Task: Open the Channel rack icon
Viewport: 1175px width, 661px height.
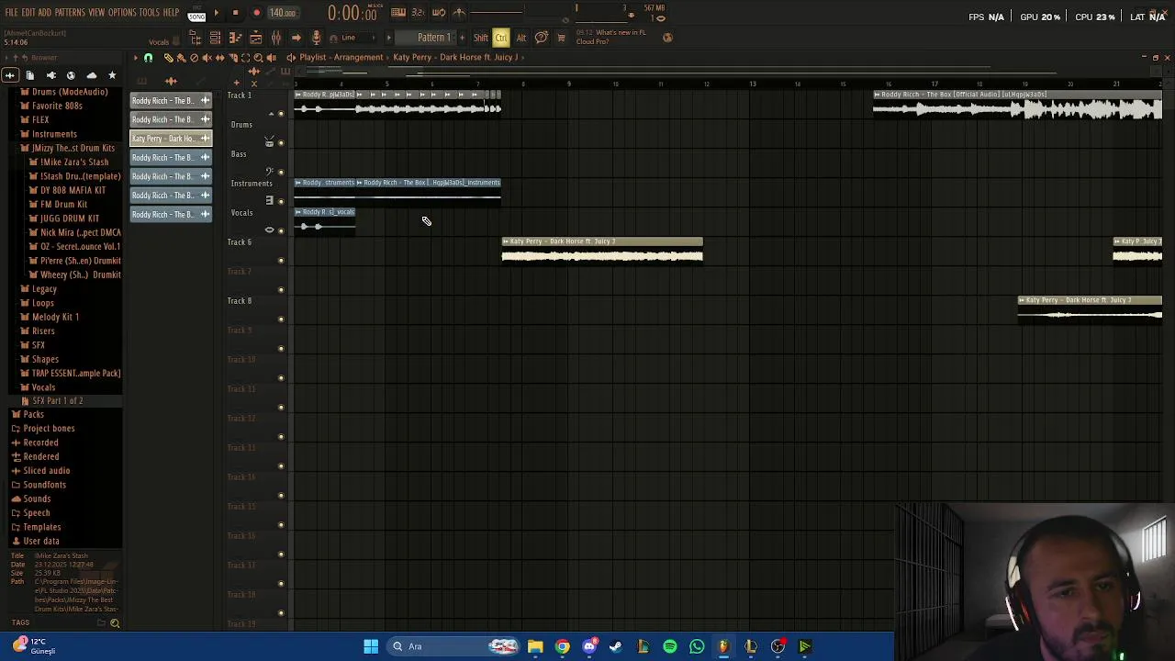Action: click(215, 38)
